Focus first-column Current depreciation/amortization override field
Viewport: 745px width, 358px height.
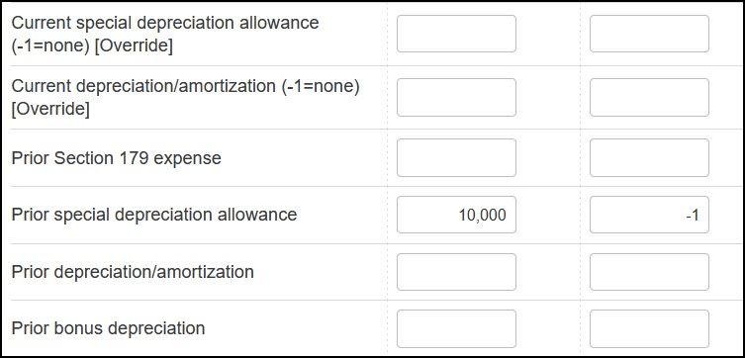pyautogui.click(x=456, y=97)
